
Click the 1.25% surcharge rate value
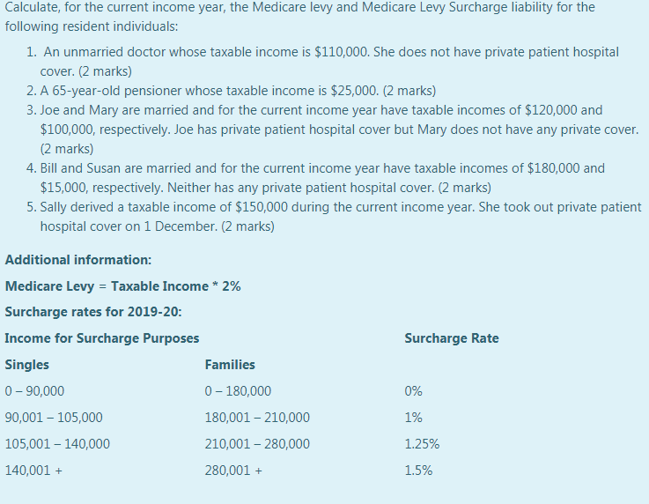click(x=422, y=444)
